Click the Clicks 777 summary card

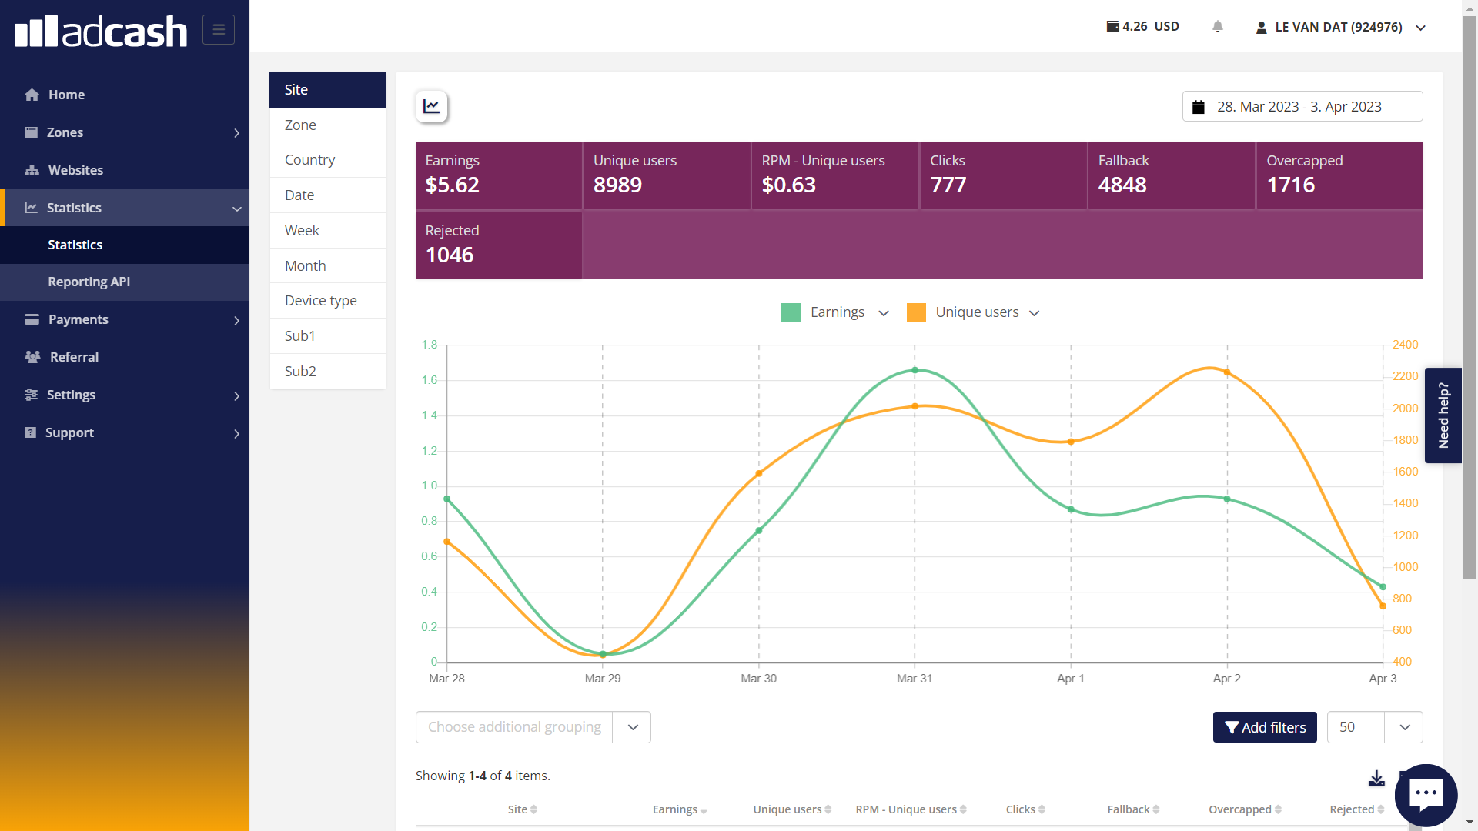pos(1003,175)
